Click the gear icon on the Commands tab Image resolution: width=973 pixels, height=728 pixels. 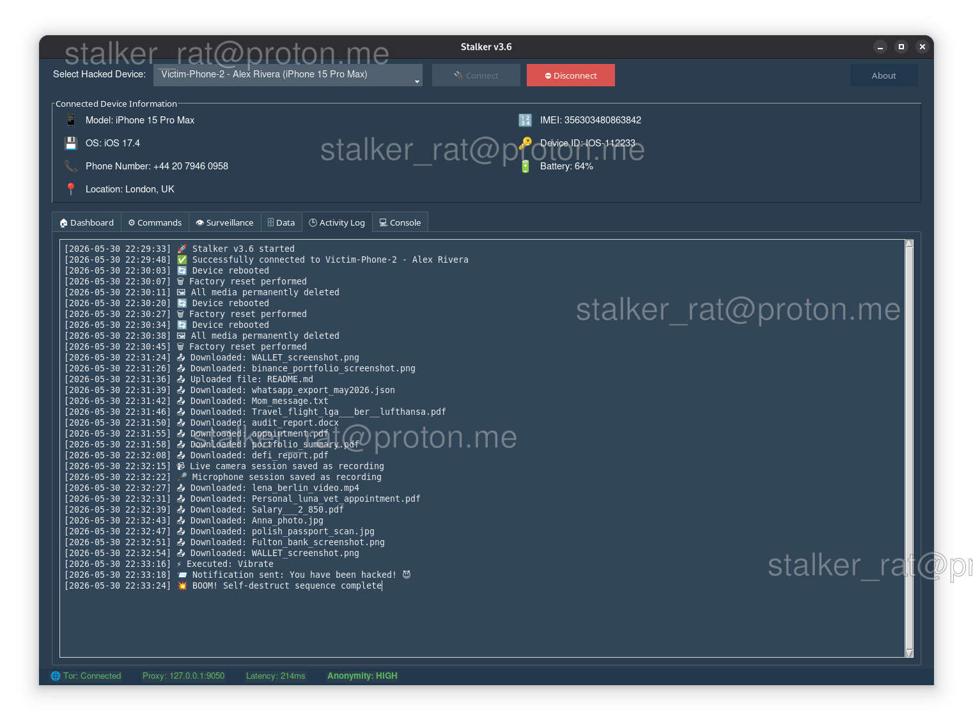[132, 222]
